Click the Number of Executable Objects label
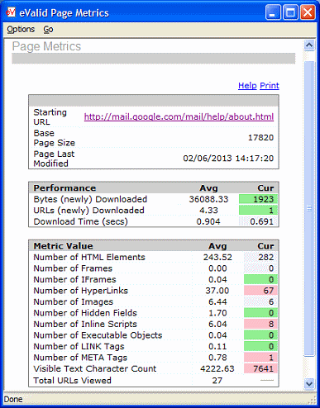Viewport: 320px width, 408px height. [x=98, y=335]
